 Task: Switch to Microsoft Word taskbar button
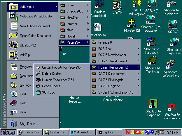tap(83, 132)
